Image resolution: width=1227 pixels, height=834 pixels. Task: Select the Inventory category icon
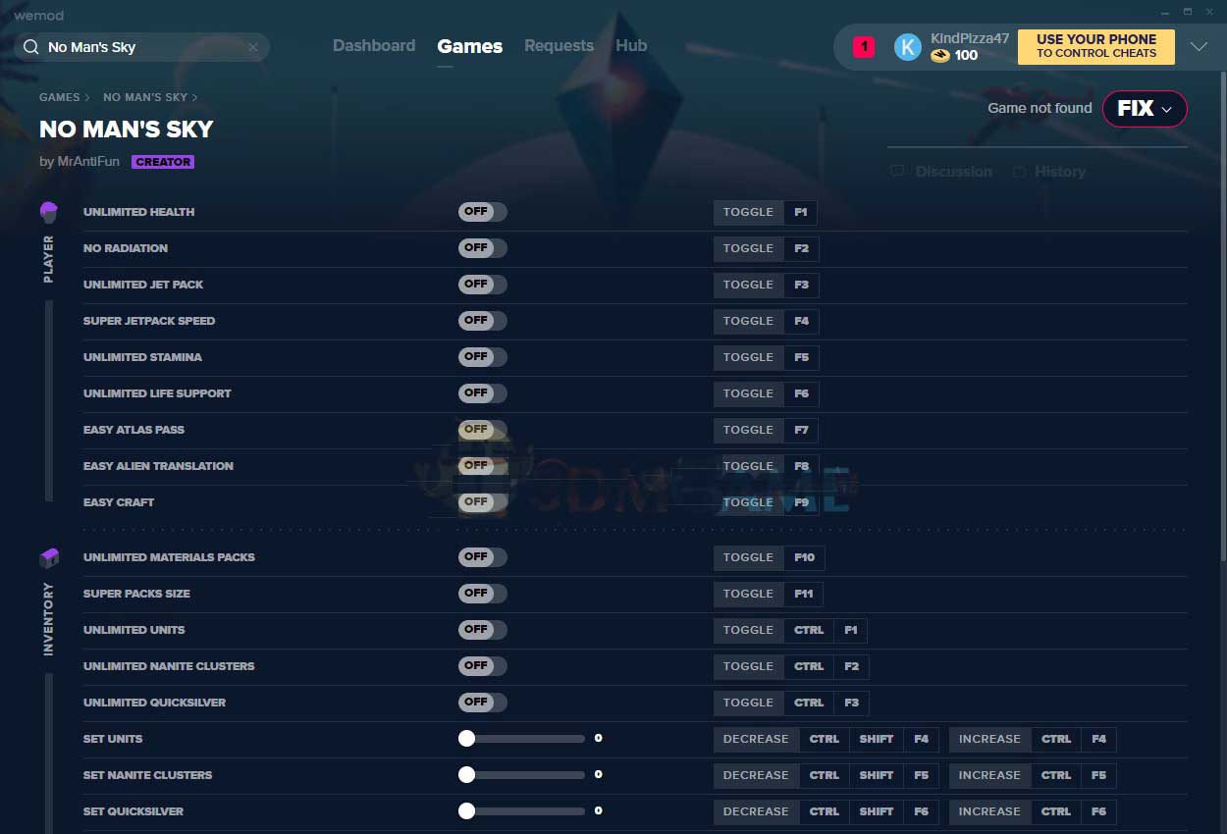click(49, 557)
